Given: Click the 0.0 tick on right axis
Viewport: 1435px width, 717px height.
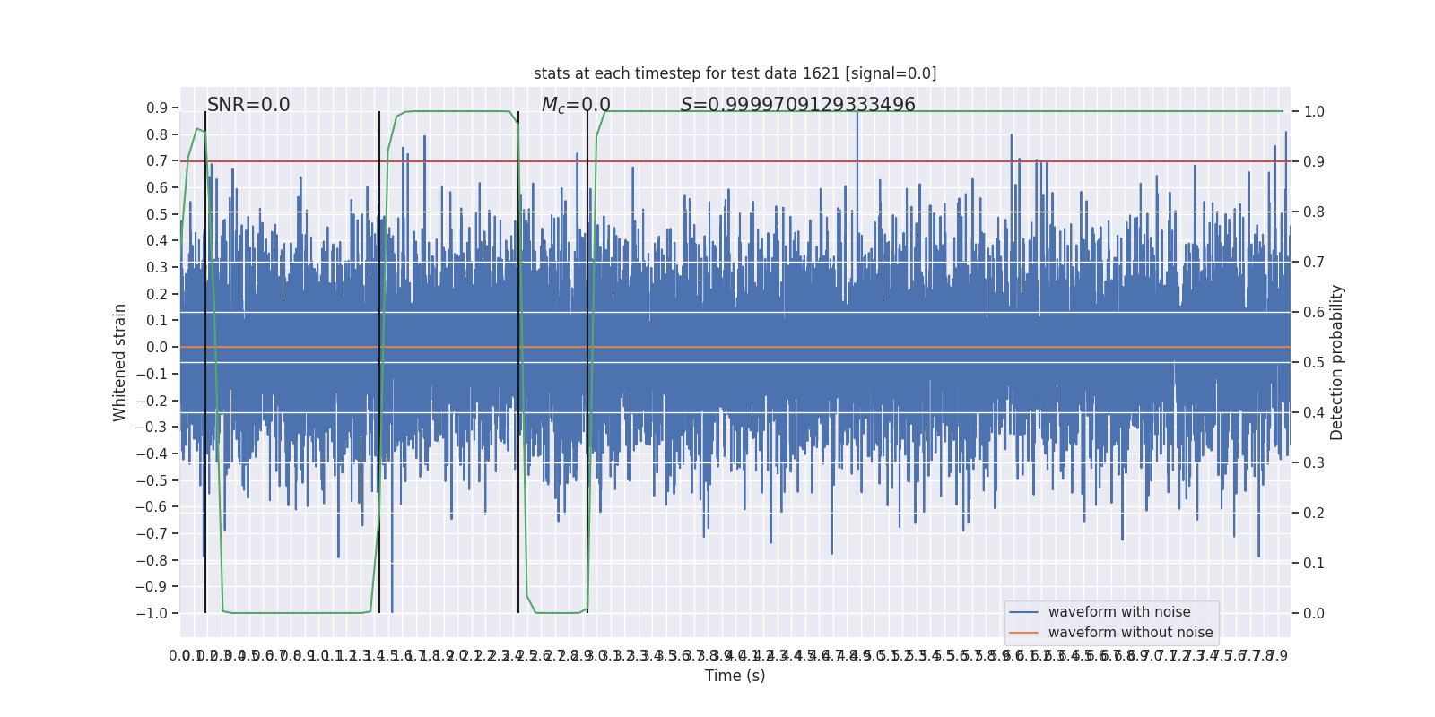Looking at the screenshot, I should click(x=1314, y=613).
